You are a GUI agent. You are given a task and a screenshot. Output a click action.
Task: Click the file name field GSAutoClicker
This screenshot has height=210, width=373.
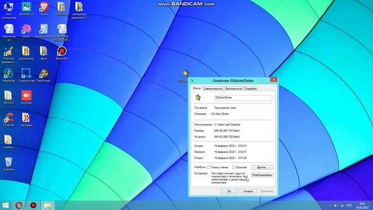pos(243,97)
